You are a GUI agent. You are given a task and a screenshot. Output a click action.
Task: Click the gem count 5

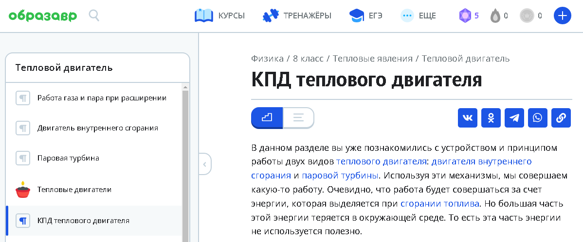(476, 16)
